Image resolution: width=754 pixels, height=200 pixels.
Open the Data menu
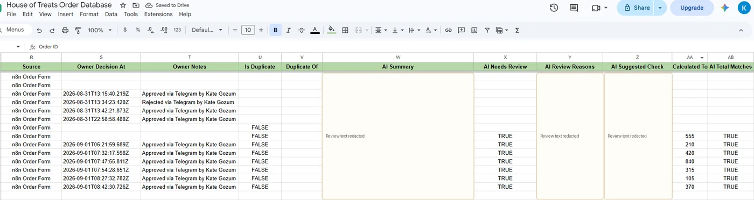(111, 15)
